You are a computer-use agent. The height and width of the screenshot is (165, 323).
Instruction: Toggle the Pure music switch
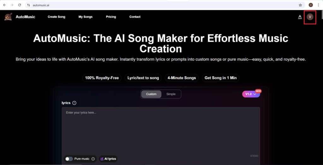tap(69, 159)
